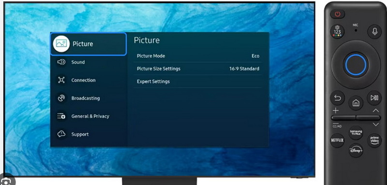
Task: Click the volume rocker bar on remote
Action: (343, 118)
